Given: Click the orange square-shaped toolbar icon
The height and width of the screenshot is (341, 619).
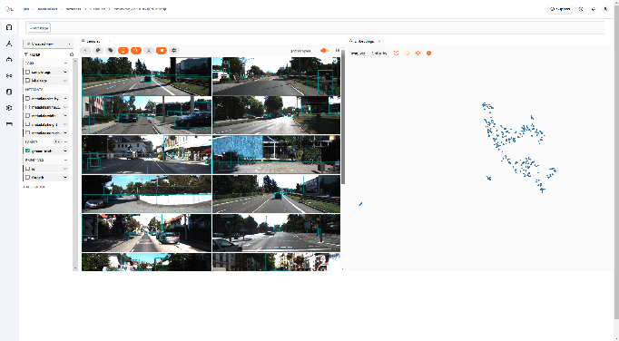Looking at the screenshot, I should [x=161, y=51].
